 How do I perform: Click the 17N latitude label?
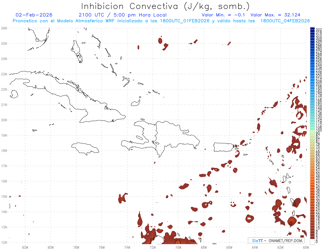(x=4, y=166)
